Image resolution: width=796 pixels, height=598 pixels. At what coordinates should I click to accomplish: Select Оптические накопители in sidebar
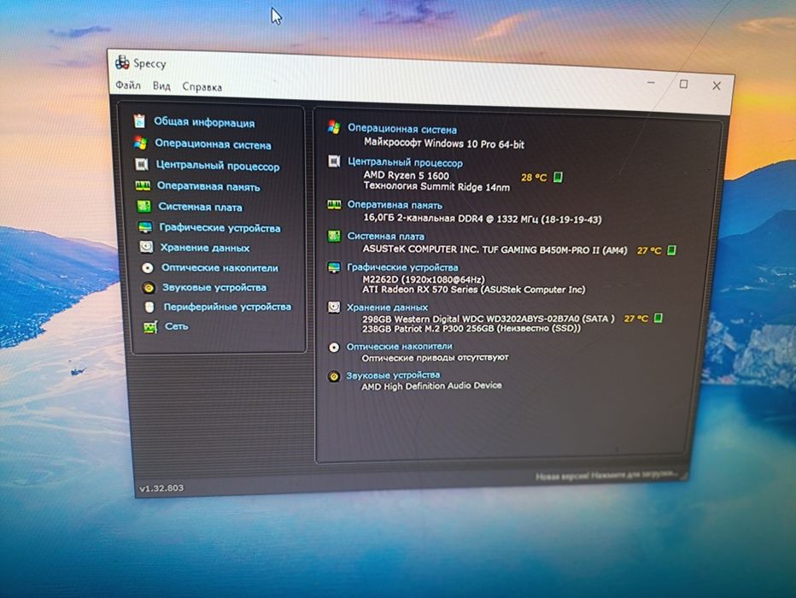(x=219, y=267)
